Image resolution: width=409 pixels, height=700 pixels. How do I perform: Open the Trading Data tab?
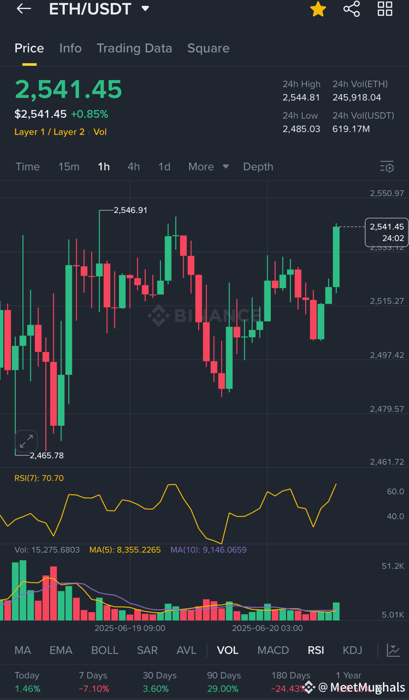[x=134, y=48]
